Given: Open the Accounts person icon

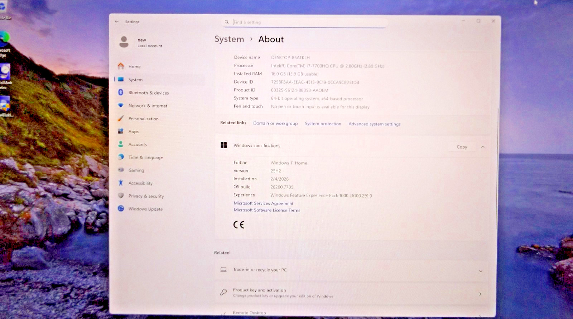Looking at the screenshot, I should pos(121,144).
